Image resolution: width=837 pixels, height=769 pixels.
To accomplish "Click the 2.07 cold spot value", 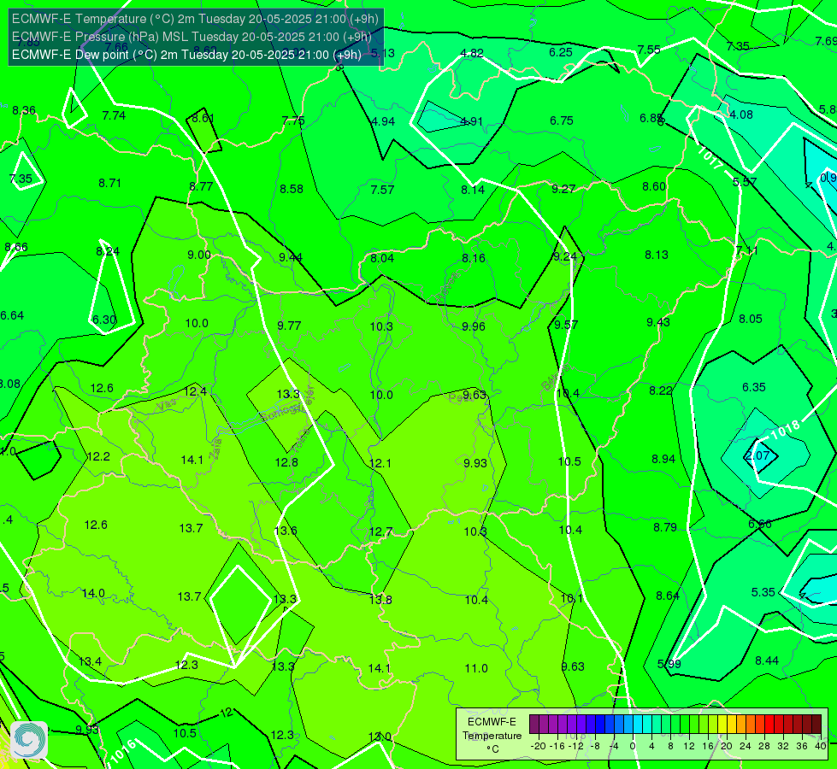I will click(757, 455).
